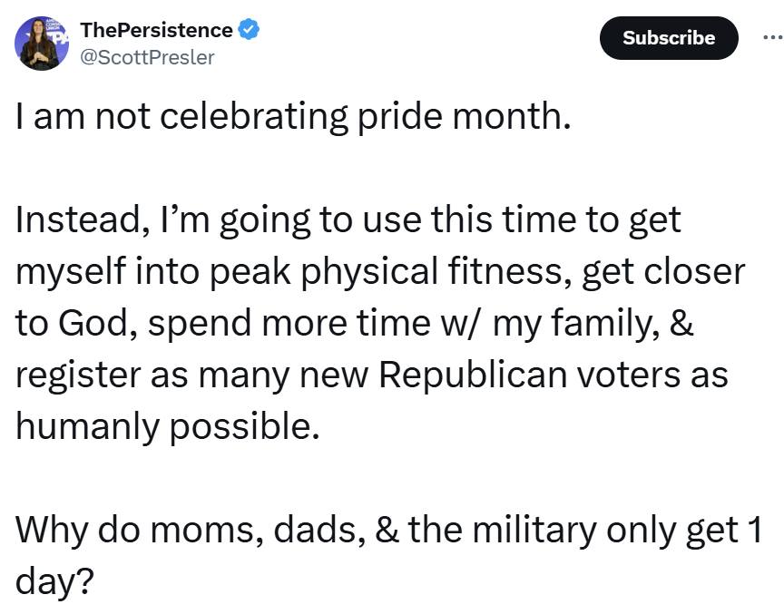Click the line starting 'myself into peak physical'

point(380,272)
